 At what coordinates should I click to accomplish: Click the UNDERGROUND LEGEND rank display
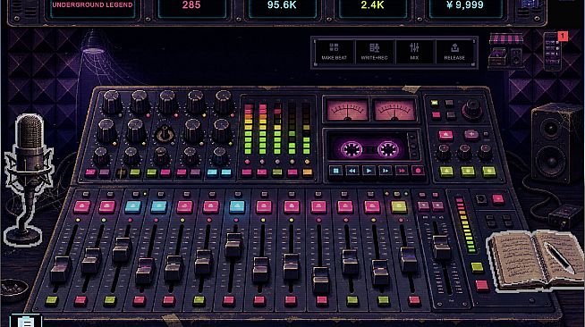coord(92,7)
